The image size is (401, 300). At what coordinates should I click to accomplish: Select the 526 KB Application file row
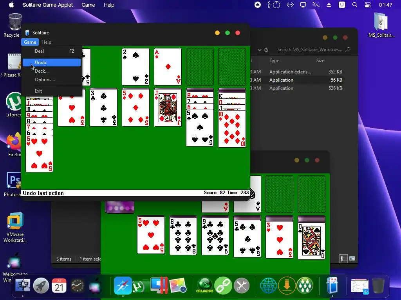point(297,88)
